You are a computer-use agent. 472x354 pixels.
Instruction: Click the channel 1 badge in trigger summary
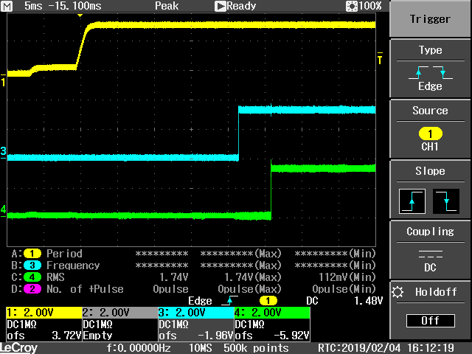(x=268, y=301)
